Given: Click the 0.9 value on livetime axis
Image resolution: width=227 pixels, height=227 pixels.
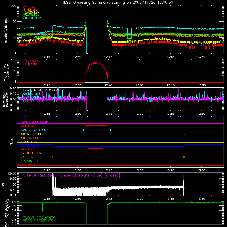Looking at the screenshot, I should tap(14, 206).
